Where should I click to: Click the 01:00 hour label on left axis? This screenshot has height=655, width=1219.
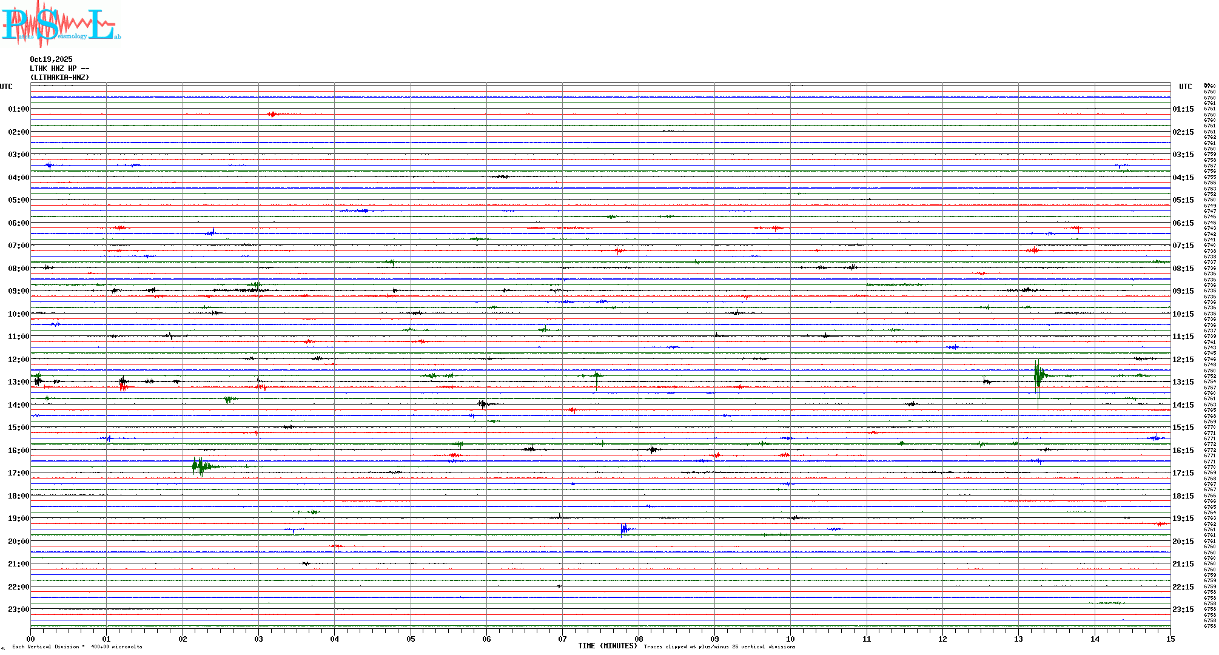tap(18, 109)
